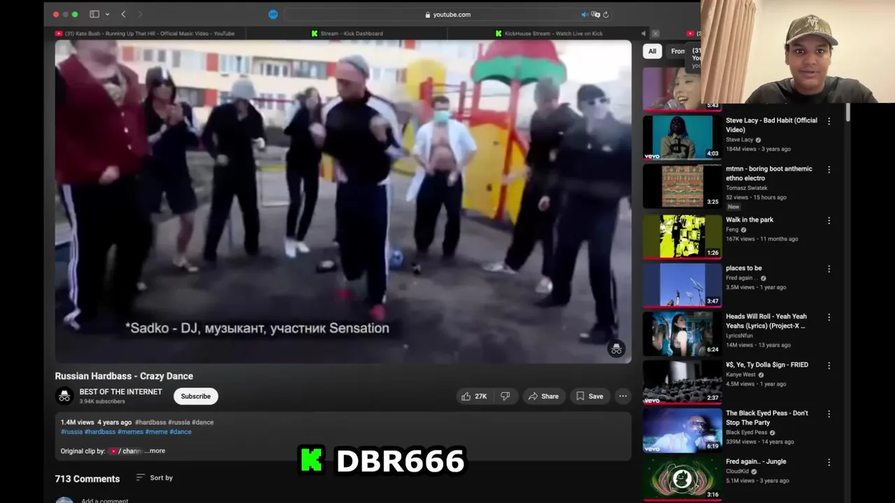Go back one page in Safari

[x=124, y=14]
